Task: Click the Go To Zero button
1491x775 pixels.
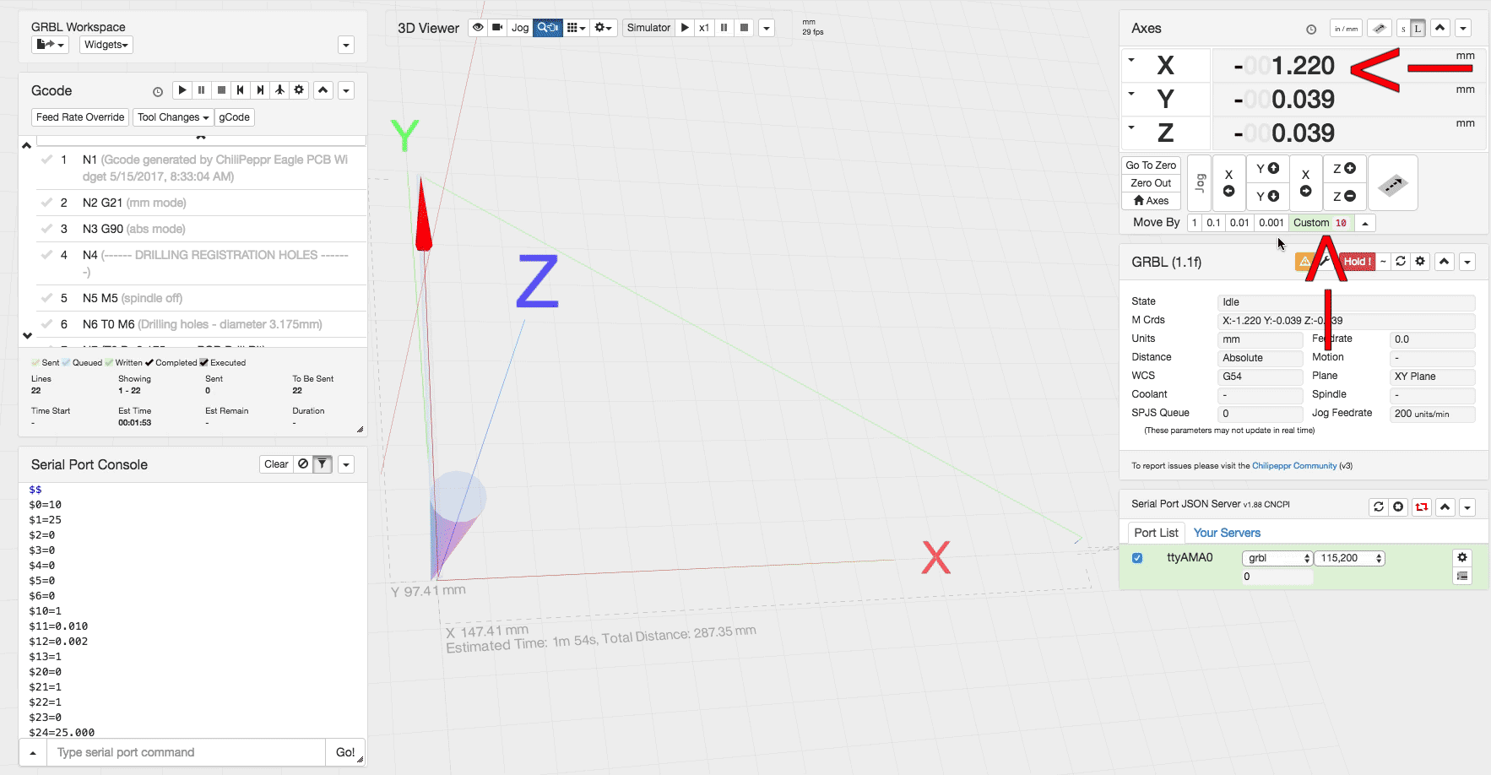Action: click(1151, 165)
